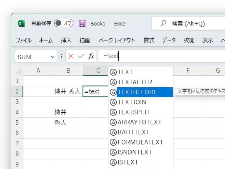This screenshot has height=169, width=225.
Task: Click the search magnifier icon
Action: (163, 23)
